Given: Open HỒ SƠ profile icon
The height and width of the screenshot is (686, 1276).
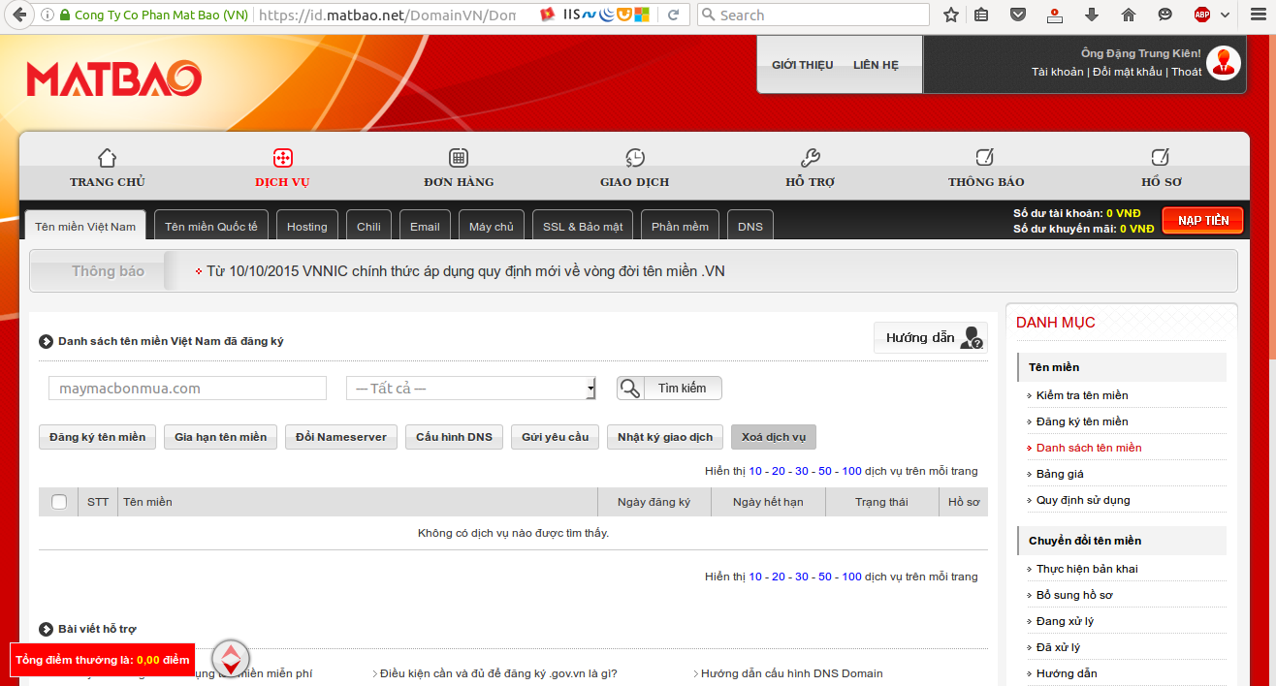Looking at the screenshot, I should pos(1162,158).
